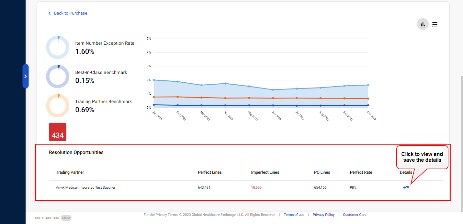The height and width of the screenshot is (224, 463).
Task: Open details for Anvik Medical row
Action: click(x=406, y=188)
